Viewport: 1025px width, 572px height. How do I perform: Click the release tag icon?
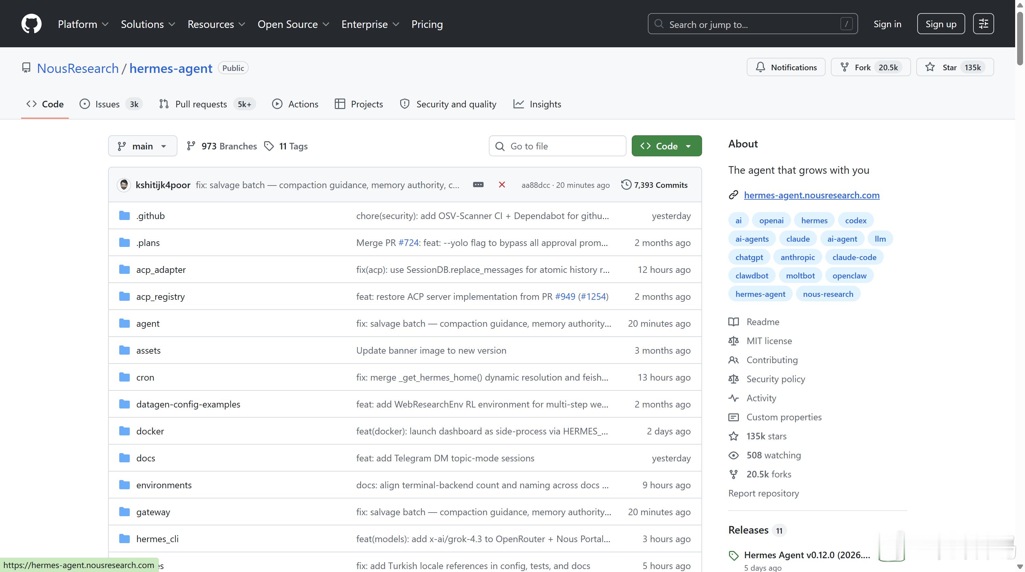733,555
